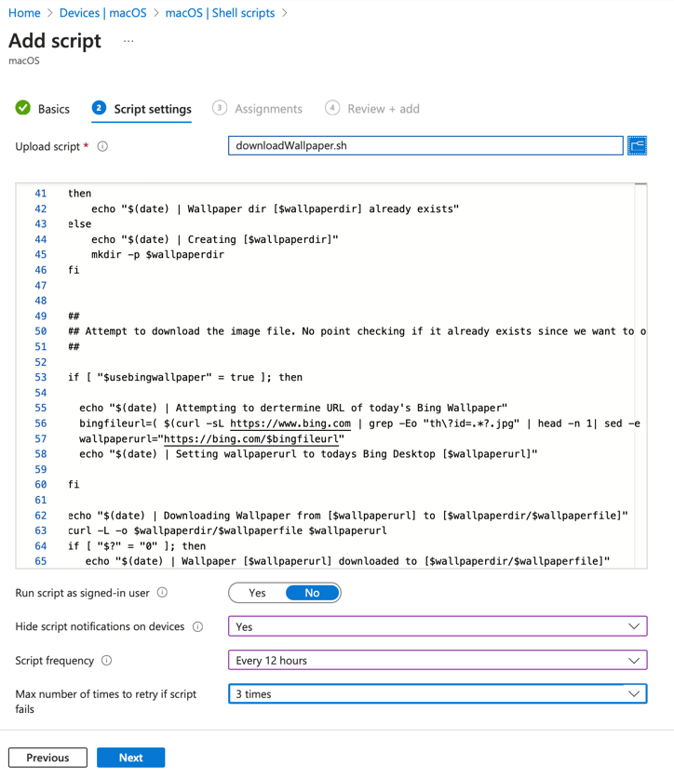Viewport: 674px width, 779px height.
Task: Click the downloadWallpaper.sh upload field
Action: pos(425,145)
